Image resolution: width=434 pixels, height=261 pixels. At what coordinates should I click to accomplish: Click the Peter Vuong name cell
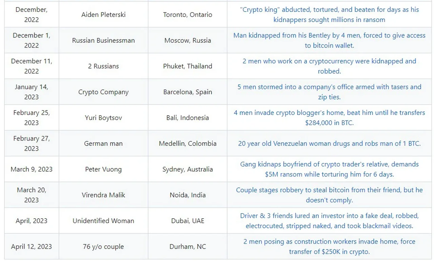point(103,169)
